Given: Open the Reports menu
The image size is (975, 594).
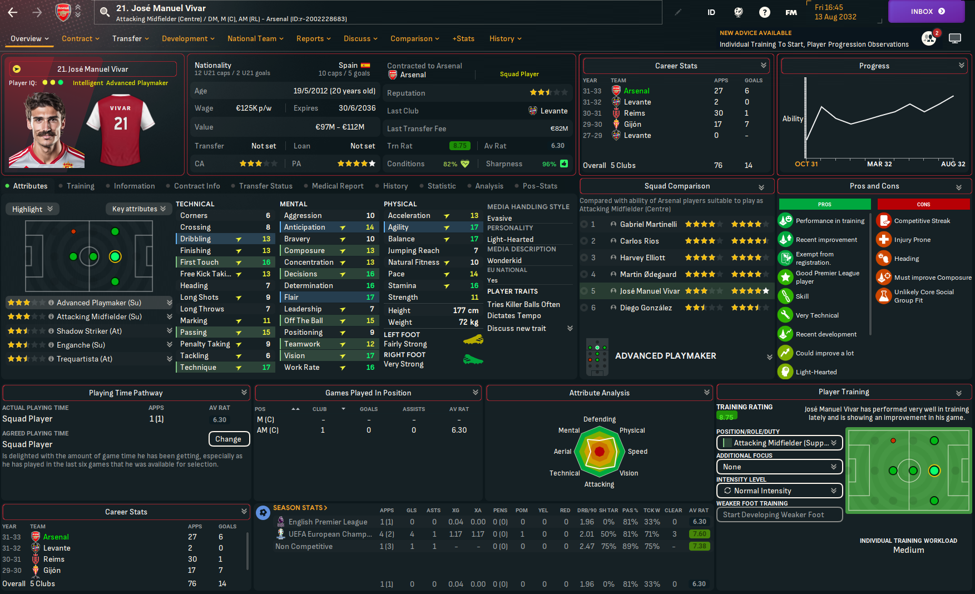Looking at the screenshot, I should 314,38.
